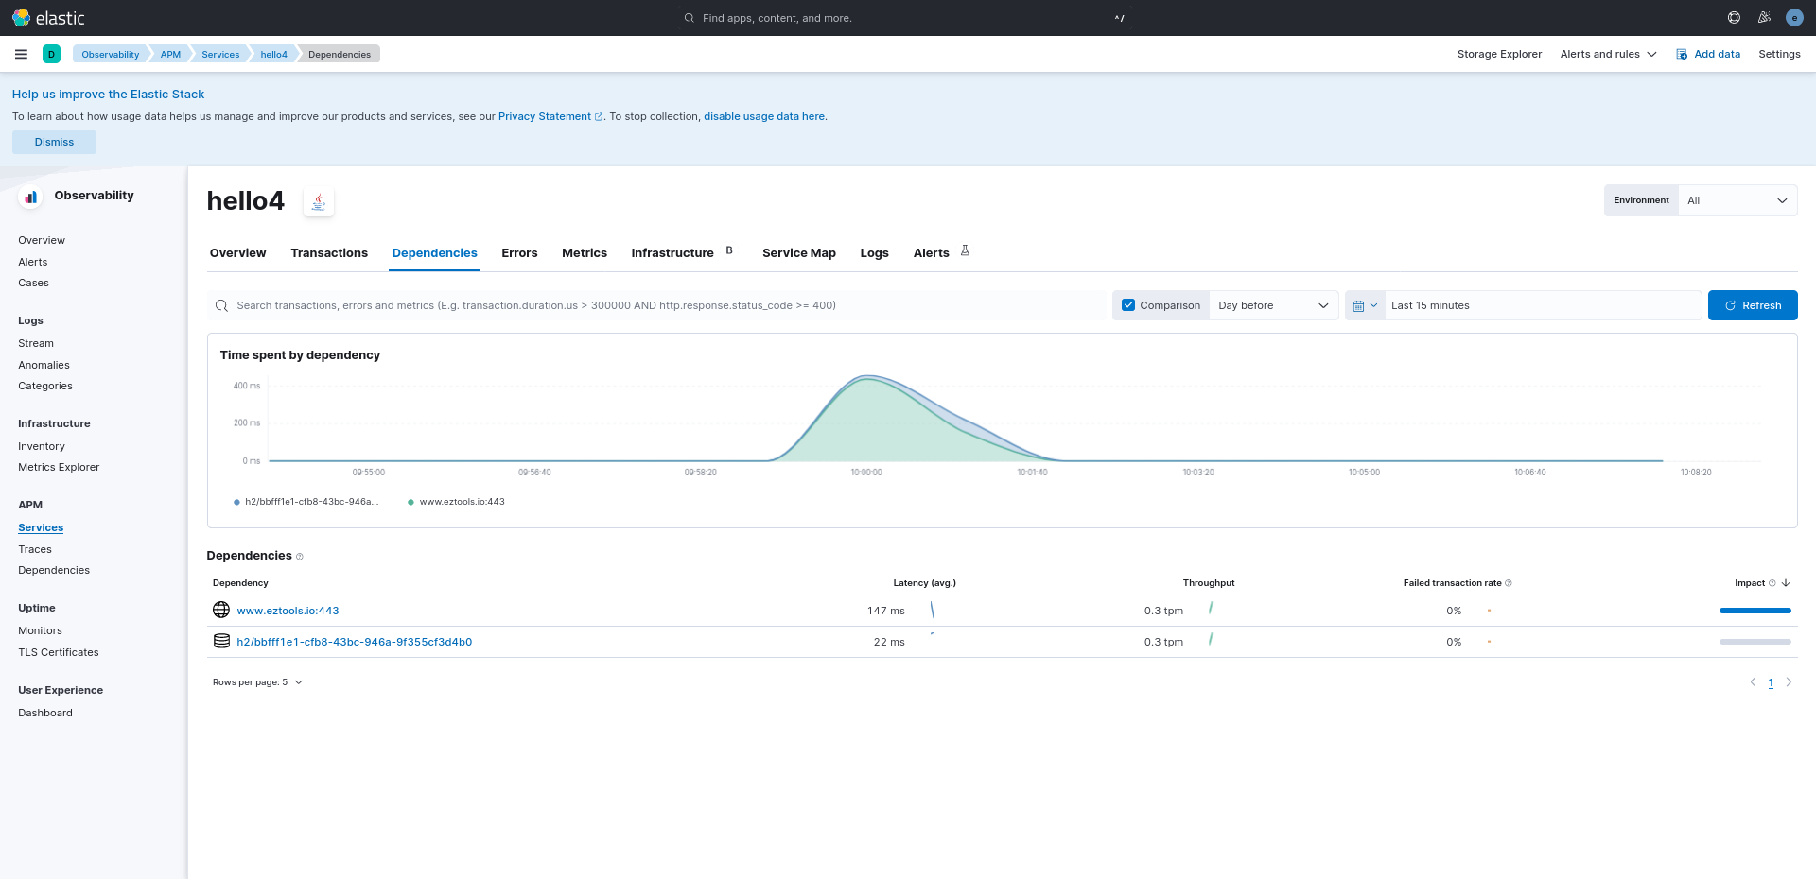Screen dimensions: 1816x879
Task: Click the Java agent icon beside hello4
Action: point(319,201)
